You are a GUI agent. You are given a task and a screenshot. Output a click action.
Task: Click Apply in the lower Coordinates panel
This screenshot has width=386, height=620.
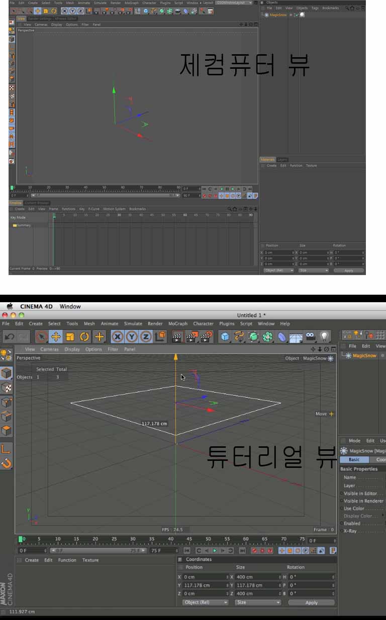tap(311, 602)
